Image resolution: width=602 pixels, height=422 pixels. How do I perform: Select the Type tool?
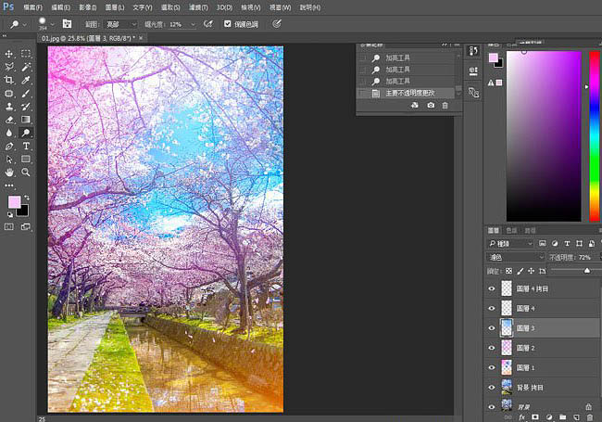(x=26, y=146)
